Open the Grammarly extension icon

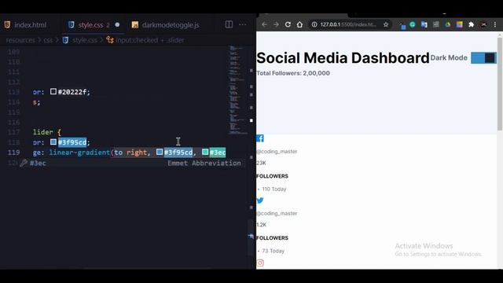(413, 24)
